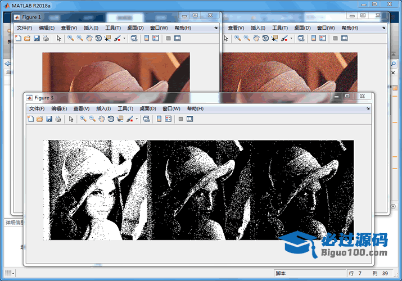Open 编辑(E) menu in Figure 3
Image resolution: width=402 pixels, height=281 pixels.
pyautogui.click(x=59, y=108)
